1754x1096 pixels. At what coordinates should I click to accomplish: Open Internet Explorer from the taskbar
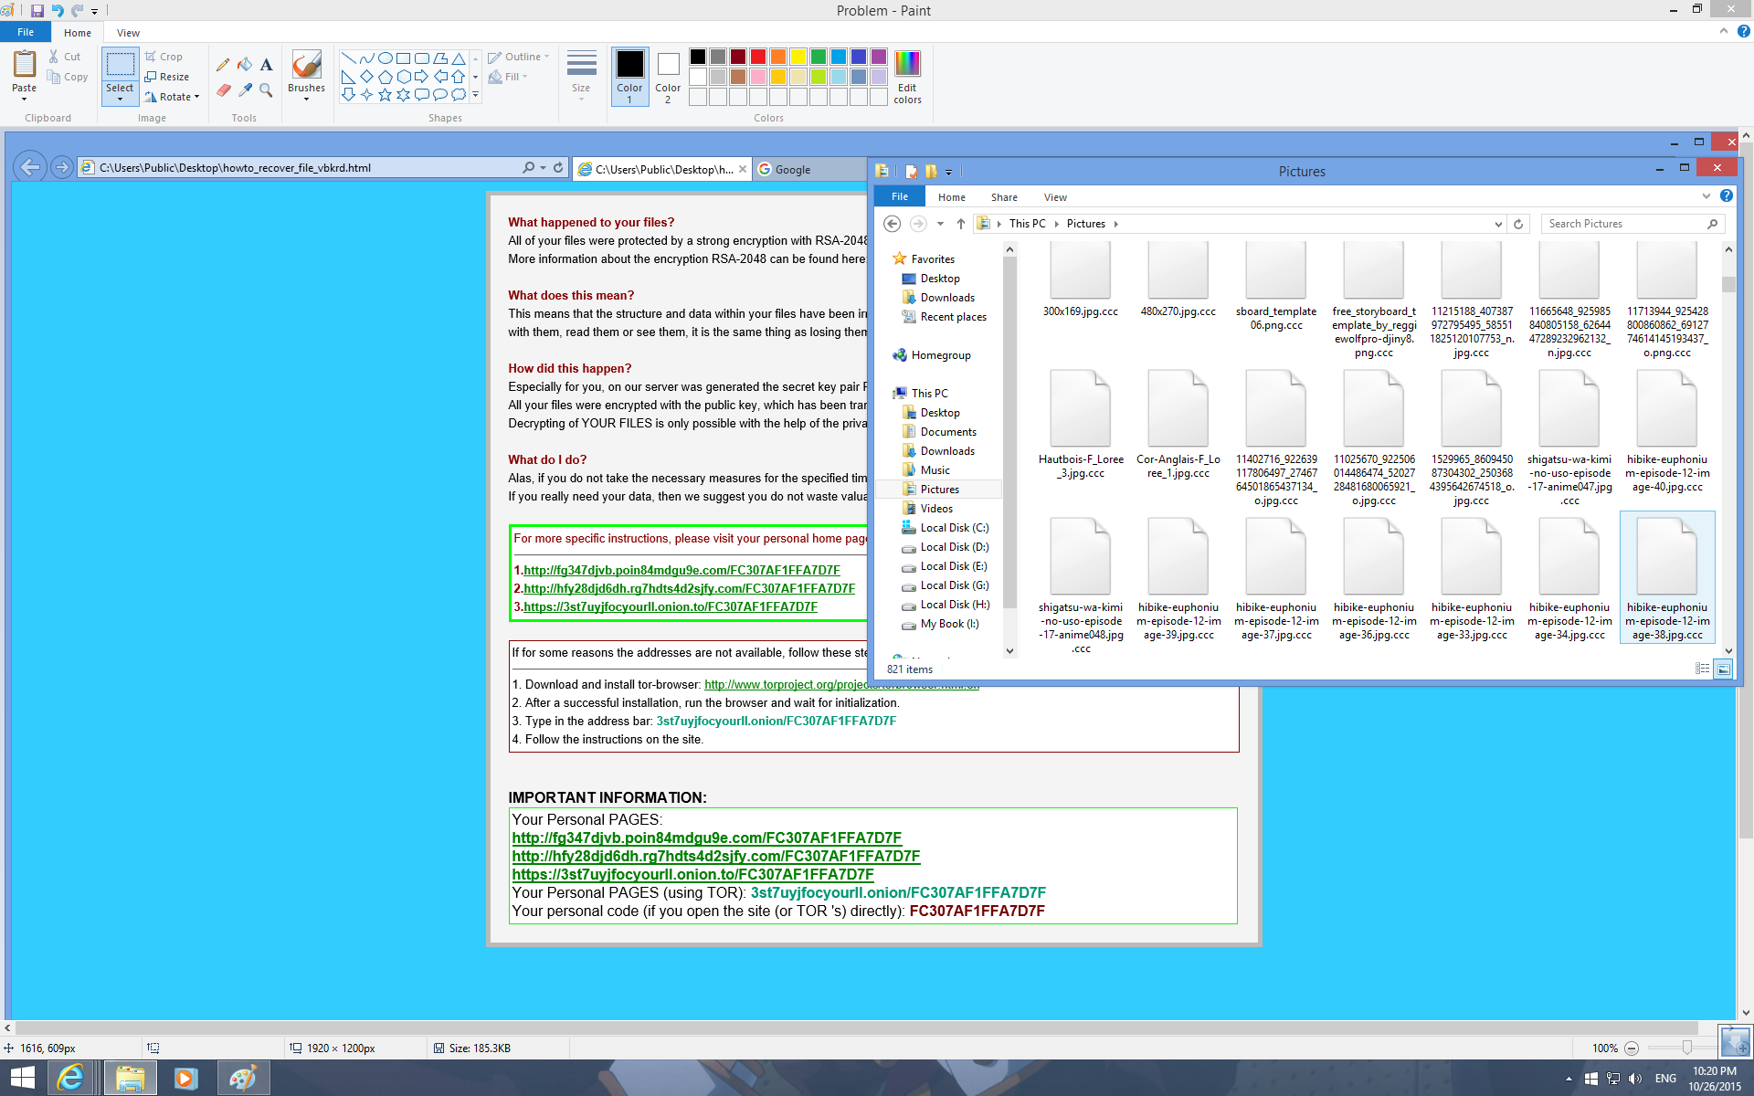(71, 1078)
